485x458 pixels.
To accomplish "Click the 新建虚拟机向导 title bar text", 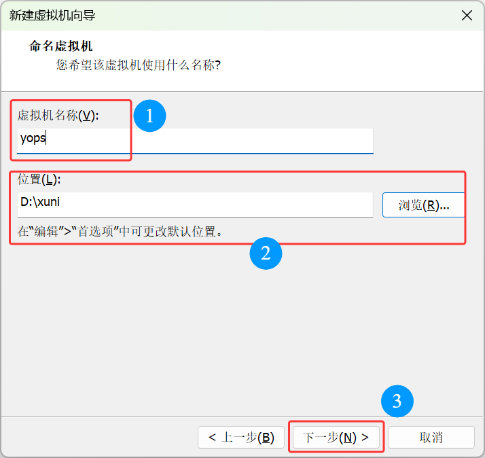I will point(52,16).
